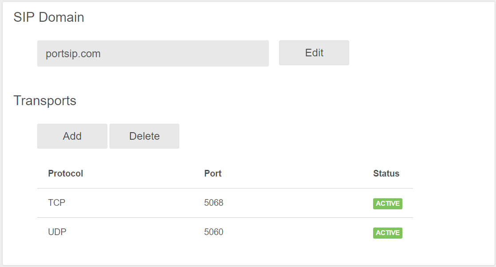Click the Transports section heading

pos(45,101)
